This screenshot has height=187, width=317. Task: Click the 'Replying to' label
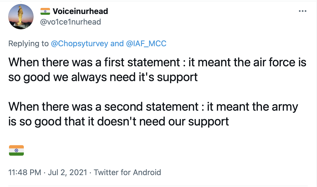click(x=29, y=43)
